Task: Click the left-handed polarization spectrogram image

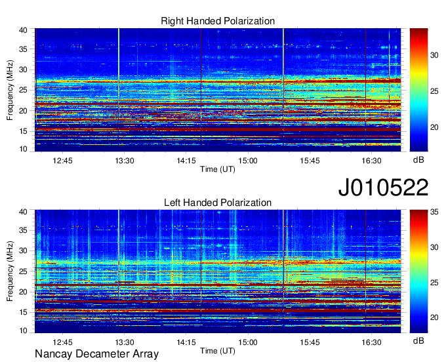Action: point(218,271)
